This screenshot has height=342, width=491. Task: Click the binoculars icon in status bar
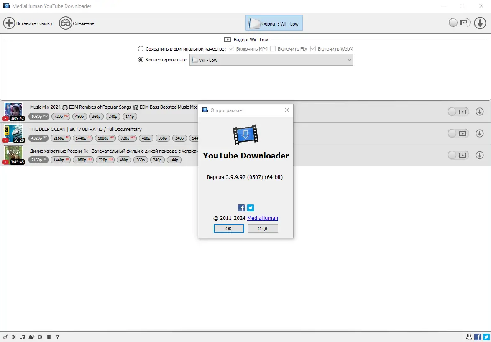click(x=49, y=337)
